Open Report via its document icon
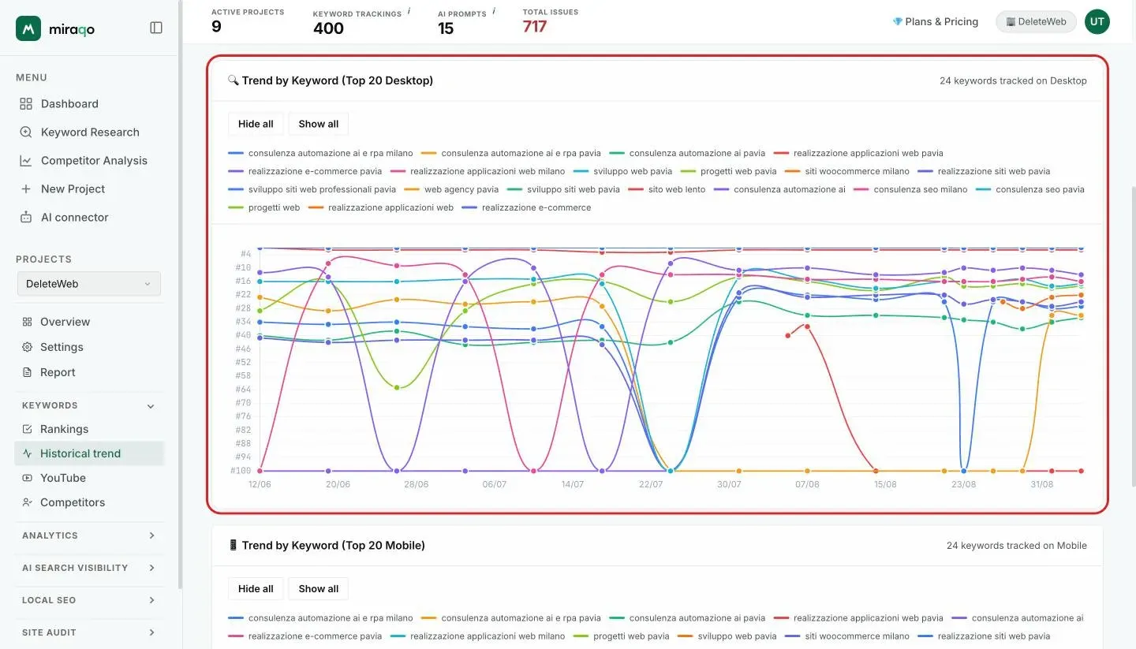 27,372
